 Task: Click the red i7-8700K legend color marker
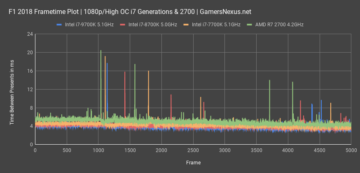point(123,25)
